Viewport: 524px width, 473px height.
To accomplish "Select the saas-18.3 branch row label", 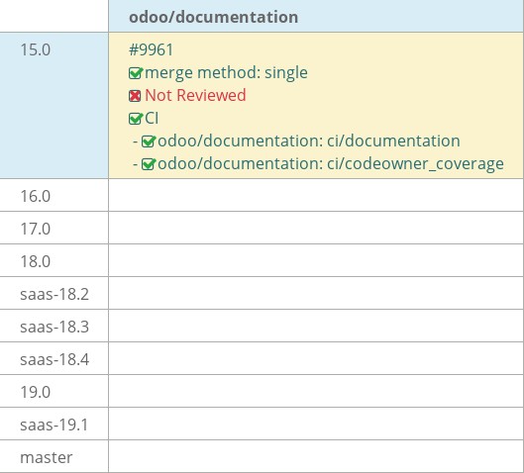I will click(x=54, y=327).
